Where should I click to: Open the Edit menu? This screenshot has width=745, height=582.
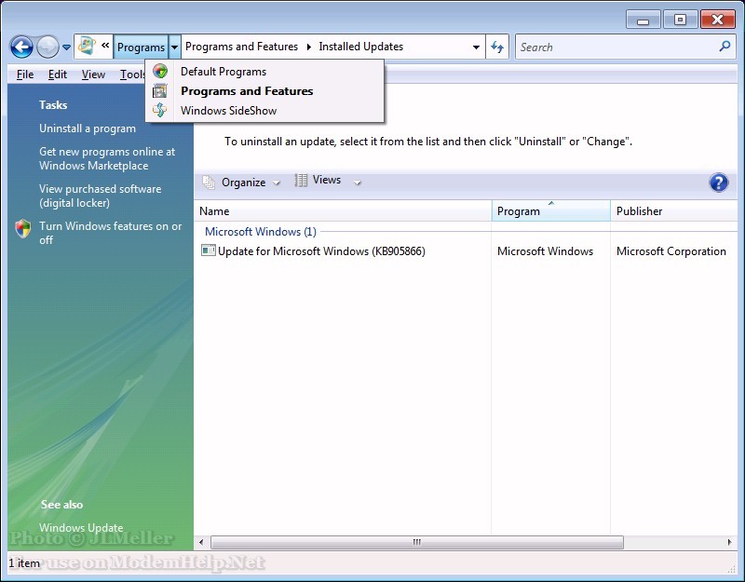(58, 74)
